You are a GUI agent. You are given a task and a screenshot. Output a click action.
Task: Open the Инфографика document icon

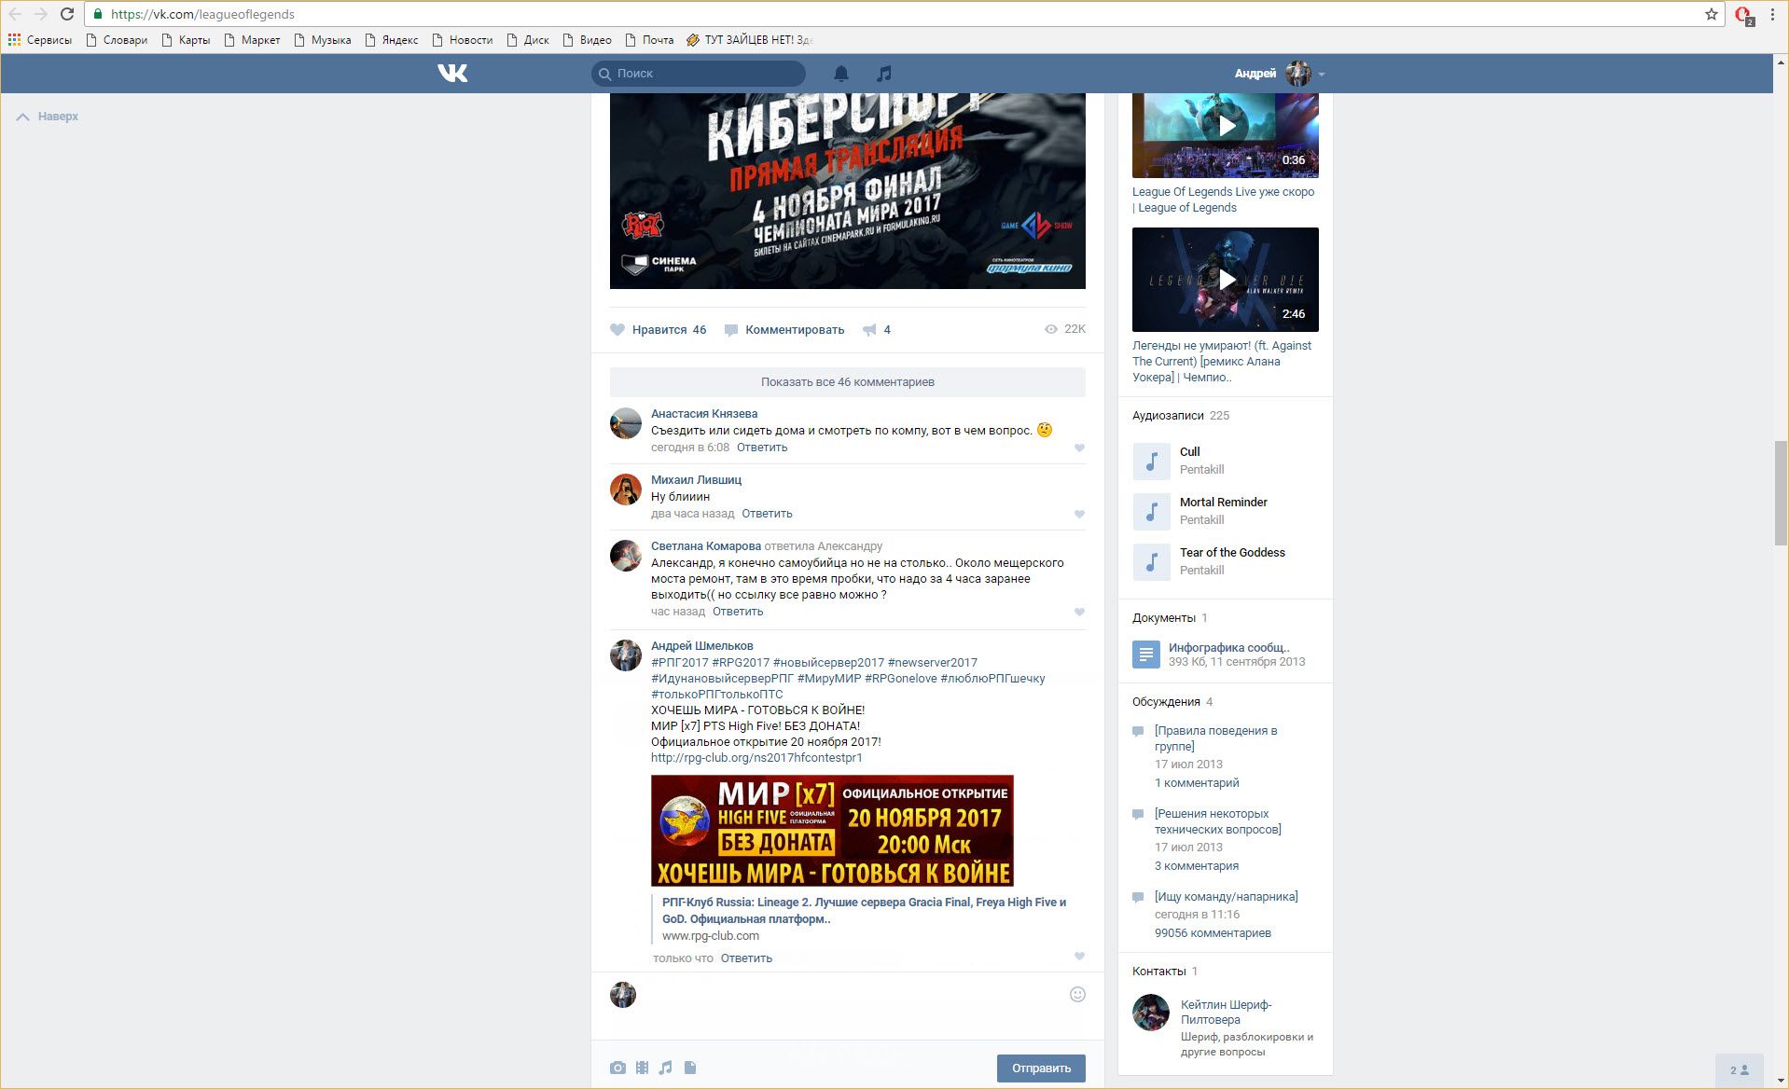(x=1146, y=655)
